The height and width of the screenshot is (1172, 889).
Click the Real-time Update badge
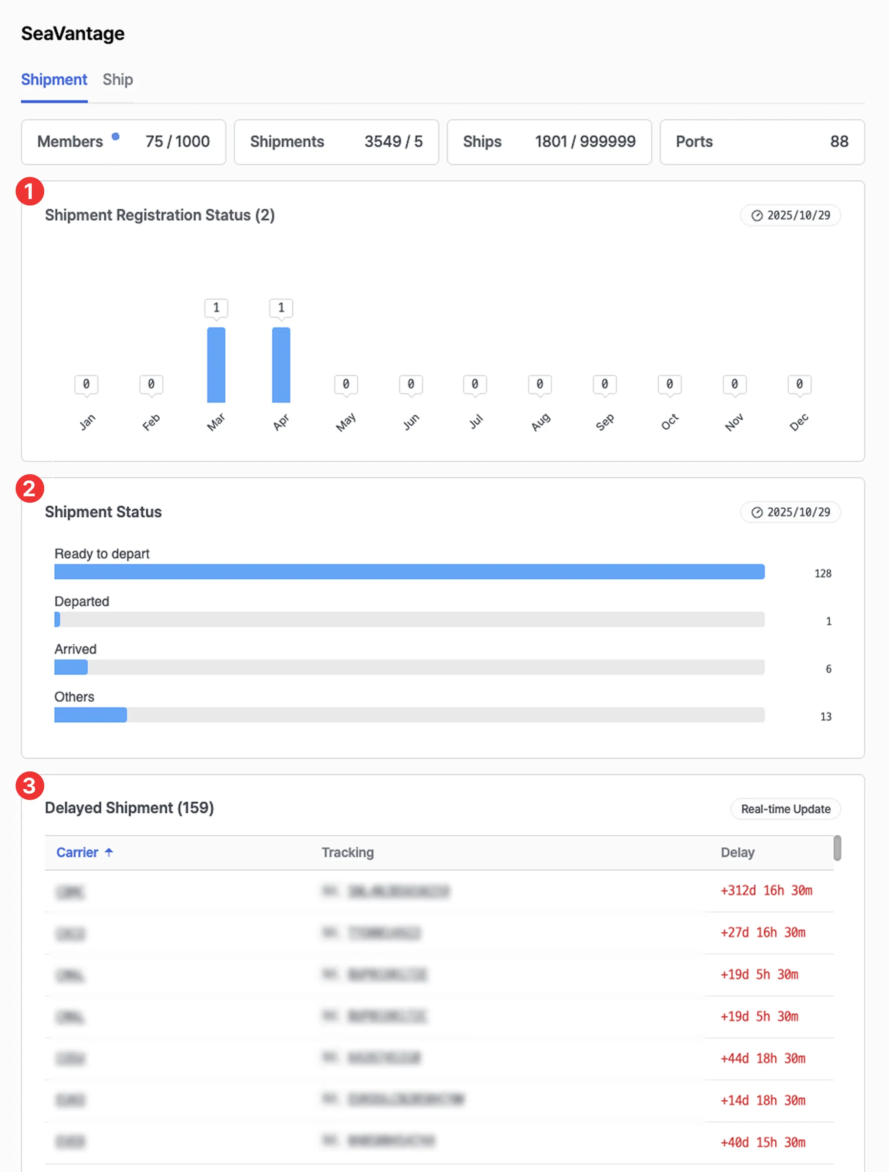point(785,809)
